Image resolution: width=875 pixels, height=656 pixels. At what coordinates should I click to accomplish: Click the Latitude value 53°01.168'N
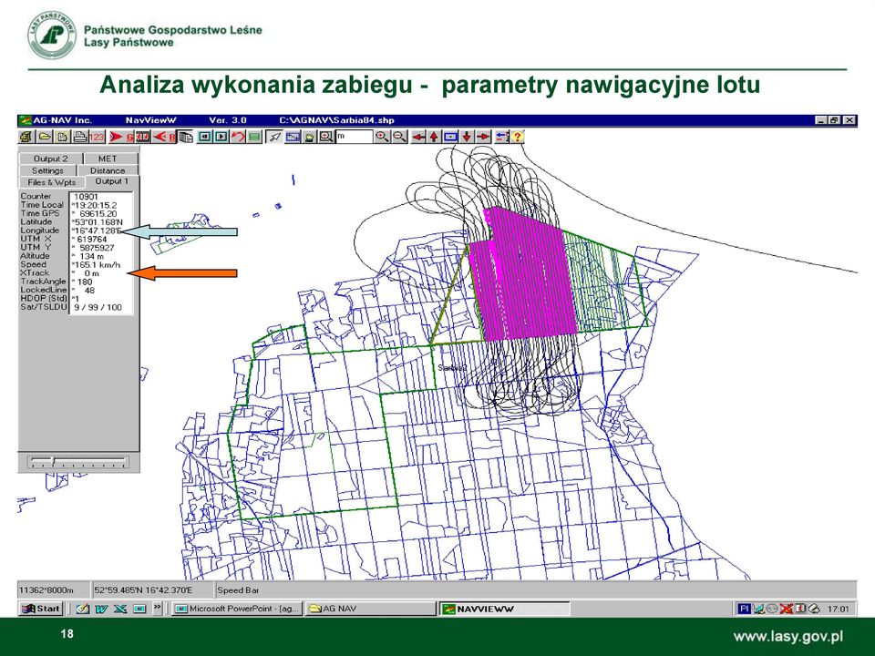[x=98, y=222]
